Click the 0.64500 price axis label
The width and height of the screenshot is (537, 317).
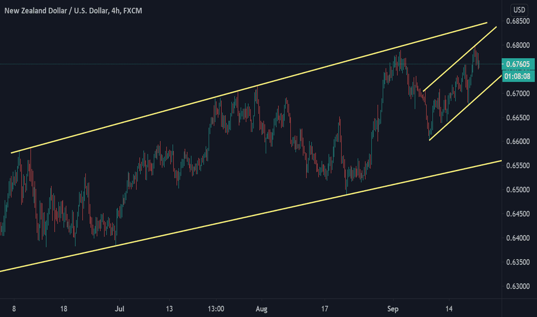pyautogui.click(x=518, y=214)
